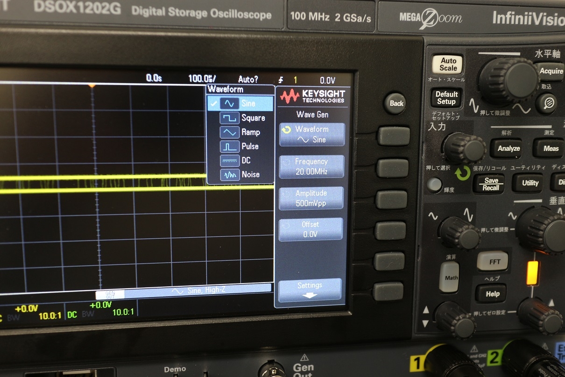Push the vertical position knob below the orange button
The width and height of the screenshot is (565, 377).
click(541, 315)
